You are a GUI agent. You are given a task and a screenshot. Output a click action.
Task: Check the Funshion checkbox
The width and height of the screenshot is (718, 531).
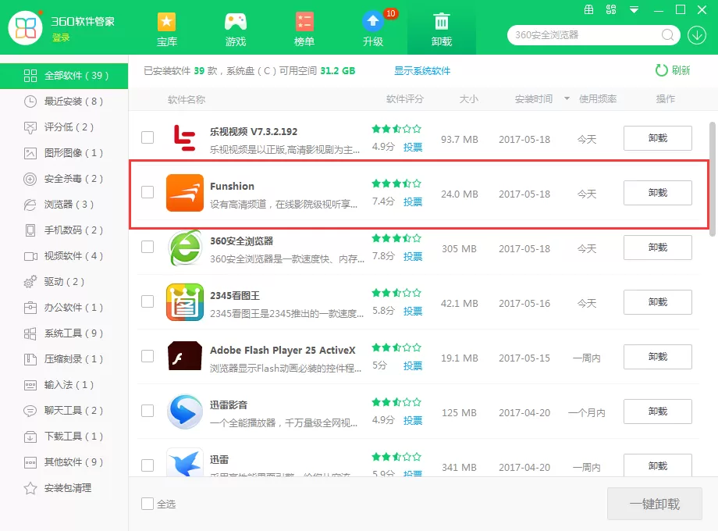(148, 192)
